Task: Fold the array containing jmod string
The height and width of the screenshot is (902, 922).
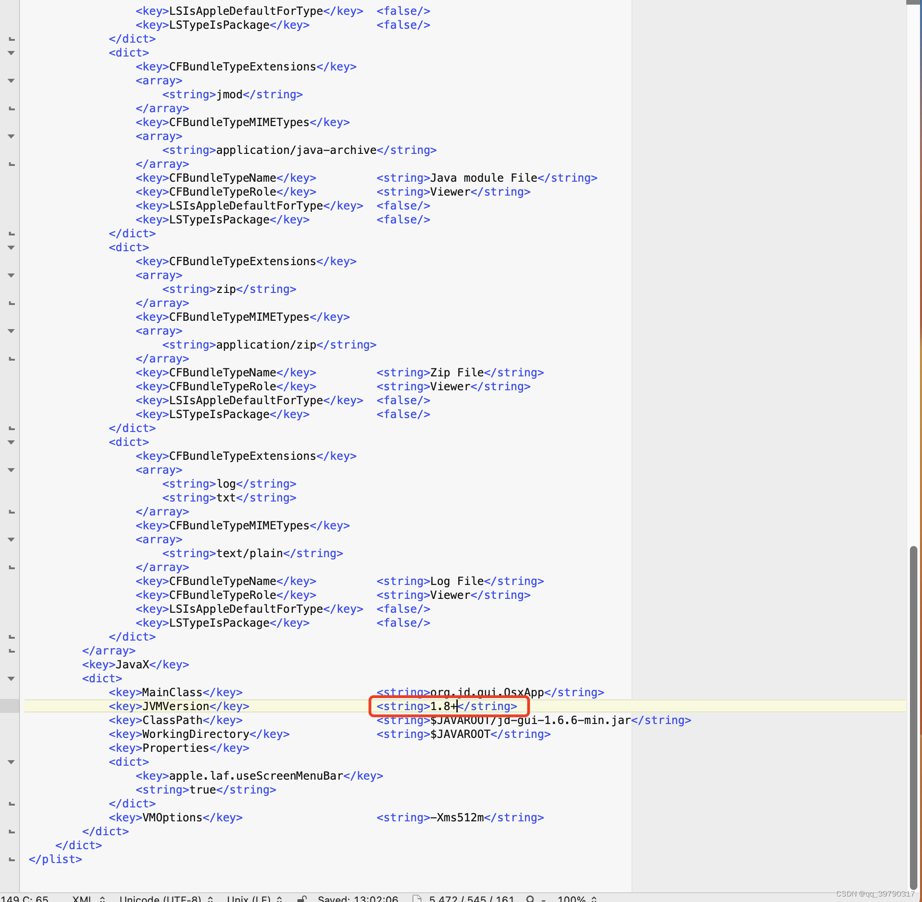Action: (11, 81)
